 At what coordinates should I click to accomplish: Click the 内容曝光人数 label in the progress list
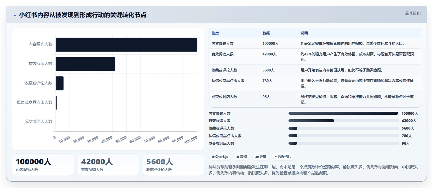[x=220, y=114]
